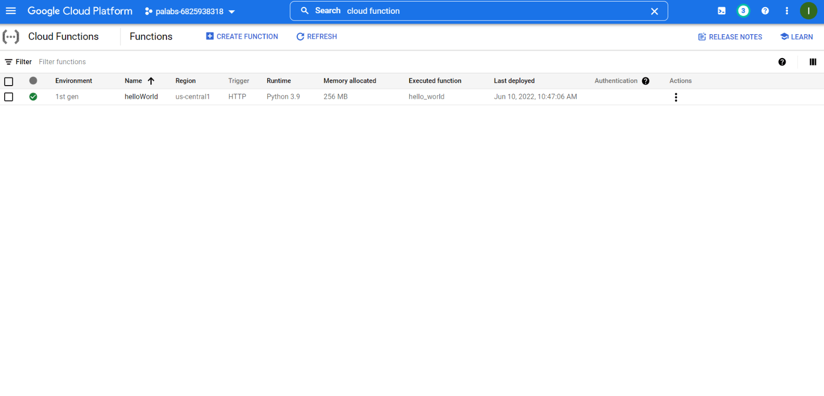
Task: Check the select-all header checkbox
Action: tap(9, 82)
